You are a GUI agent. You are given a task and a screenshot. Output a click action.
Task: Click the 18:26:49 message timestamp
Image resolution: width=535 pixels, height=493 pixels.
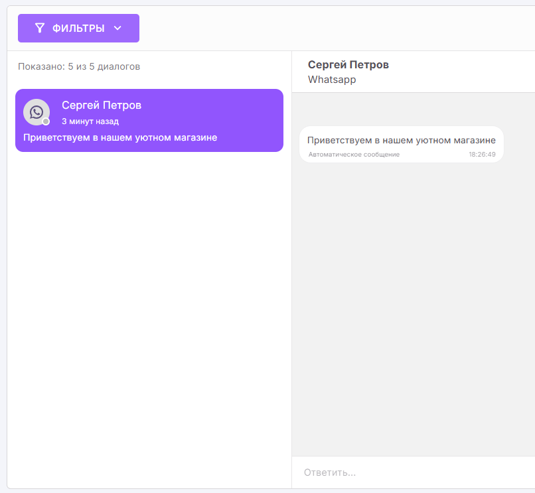(x=482, y=155)
